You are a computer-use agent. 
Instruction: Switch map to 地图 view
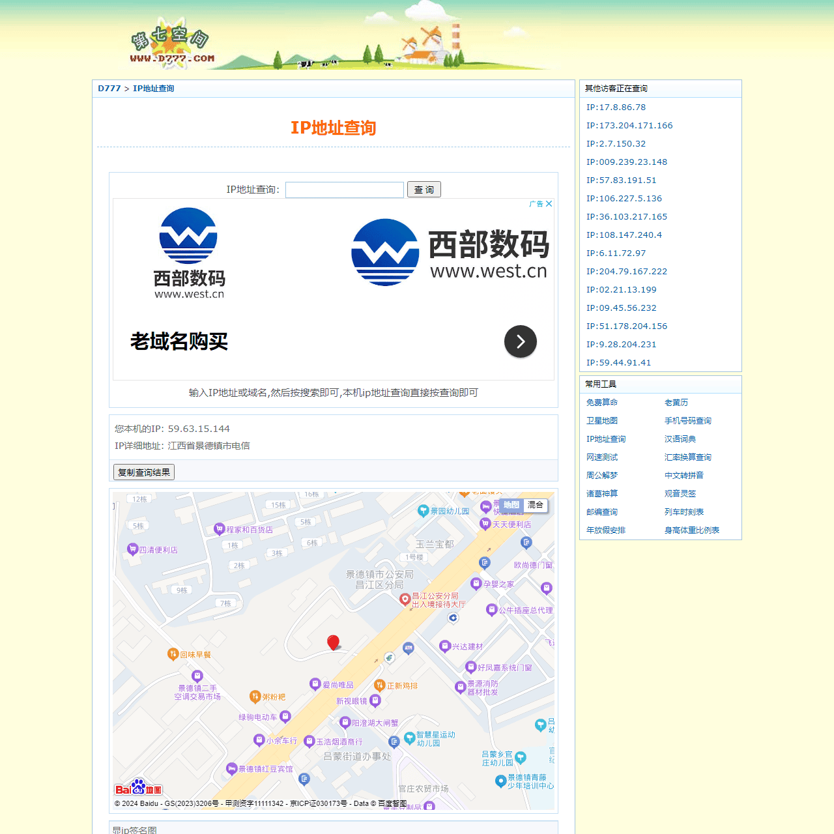tap(511, 505)
